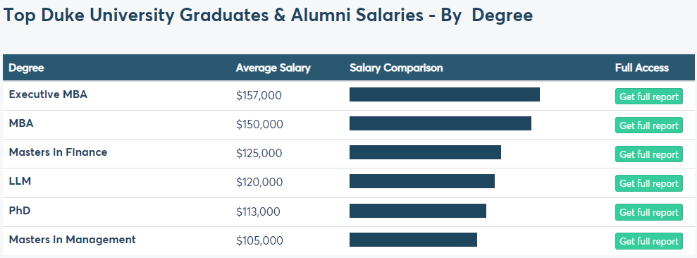Viewport: 697px width, 258px height.
Task: Click the Masters in Finance degree name
Action: point(58,152)
